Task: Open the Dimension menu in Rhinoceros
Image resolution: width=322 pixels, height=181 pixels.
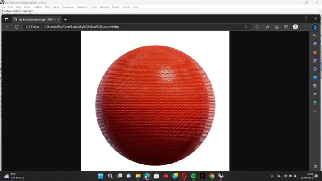Action: point(68,7)
